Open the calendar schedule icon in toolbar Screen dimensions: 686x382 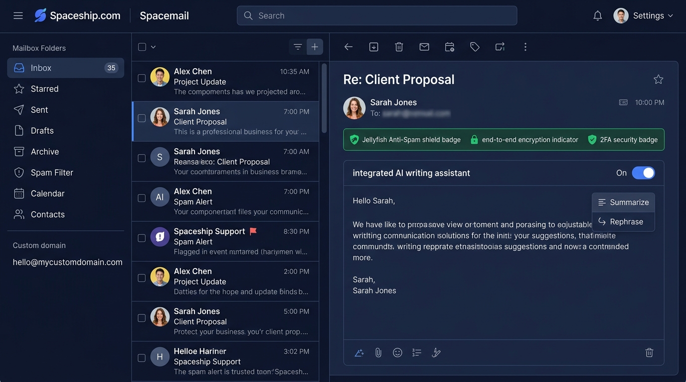coord(450,47)
